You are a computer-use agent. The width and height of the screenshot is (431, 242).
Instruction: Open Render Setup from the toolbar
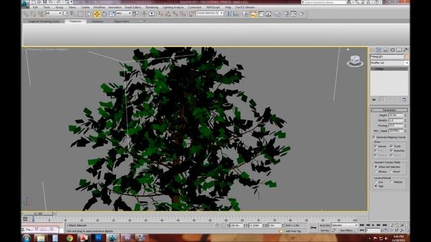click(286, 13)
